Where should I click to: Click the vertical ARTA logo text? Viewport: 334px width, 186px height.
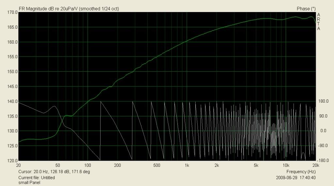(318, 21)
